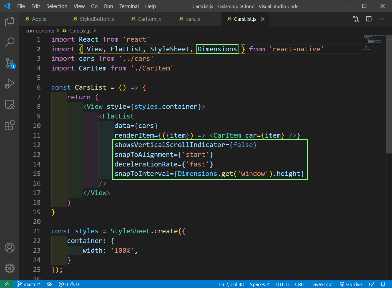Open the Run and Debug view
Screen dimensions: 392x288
9,84
